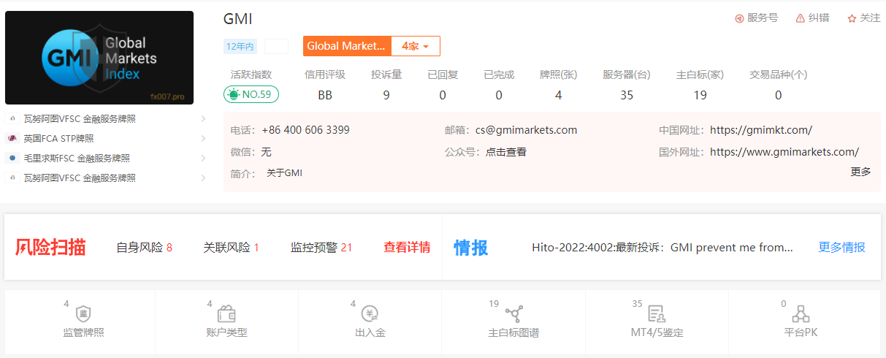Viewport: 886px width, 358px height.
Task: Expand the 英国FCA STP牌照 row chevron
Action: point(203,138)
